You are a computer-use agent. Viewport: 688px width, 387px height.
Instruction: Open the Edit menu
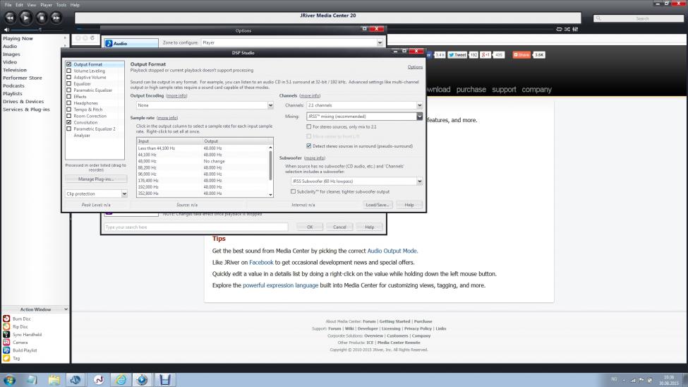(x=19, y=5)
